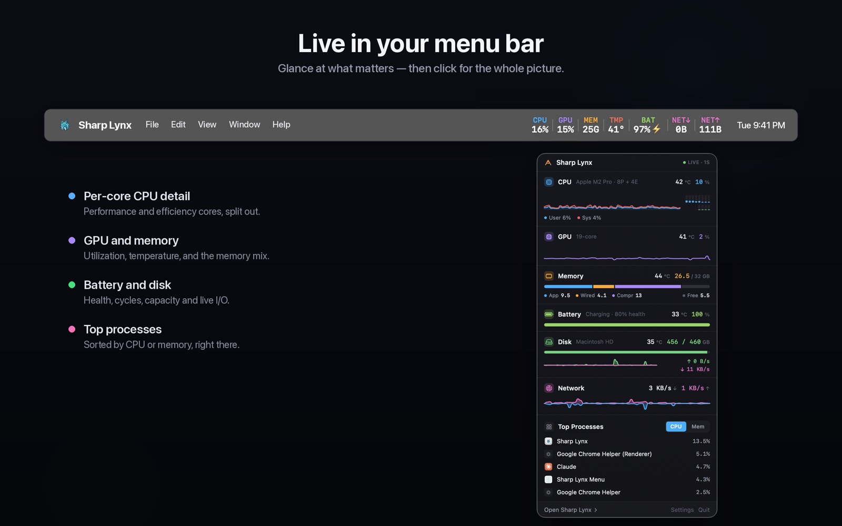Click the 'Wired 4.1' memory legend
842x526 pixels.
click(591, 296)
